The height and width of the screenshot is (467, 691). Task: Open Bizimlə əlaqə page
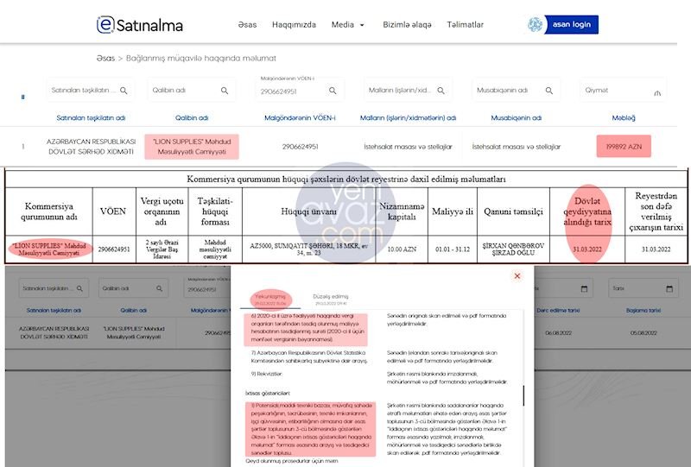point(407,25)
